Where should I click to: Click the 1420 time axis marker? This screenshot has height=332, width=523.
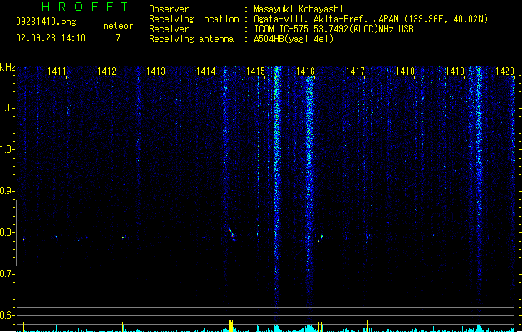(505, 71)
